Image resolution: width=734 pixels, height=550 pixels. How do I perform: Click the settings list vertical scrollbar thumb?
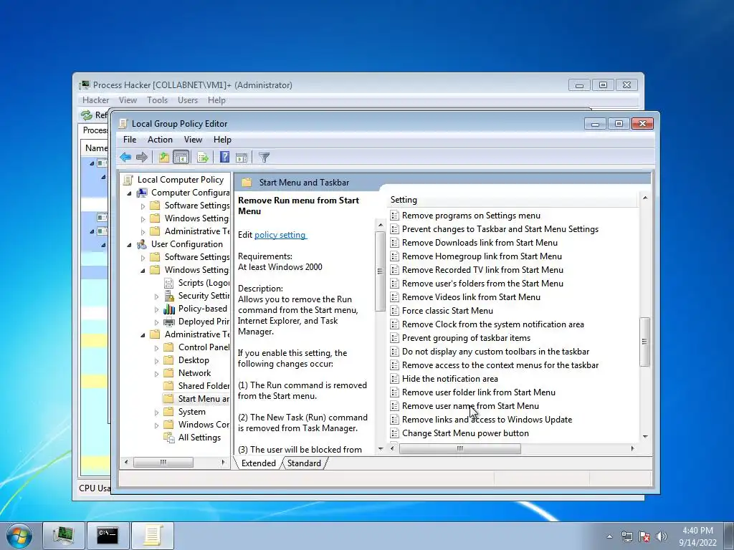tap(644, 342)
